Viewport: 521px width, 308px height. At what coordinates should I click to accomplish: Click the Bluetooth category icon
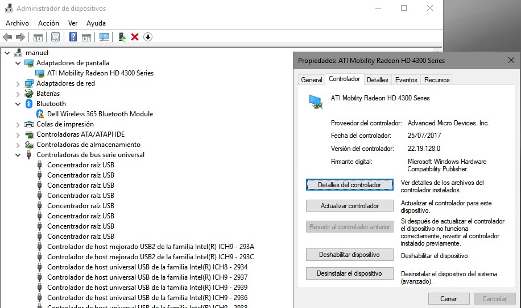[x=29, y=104]
